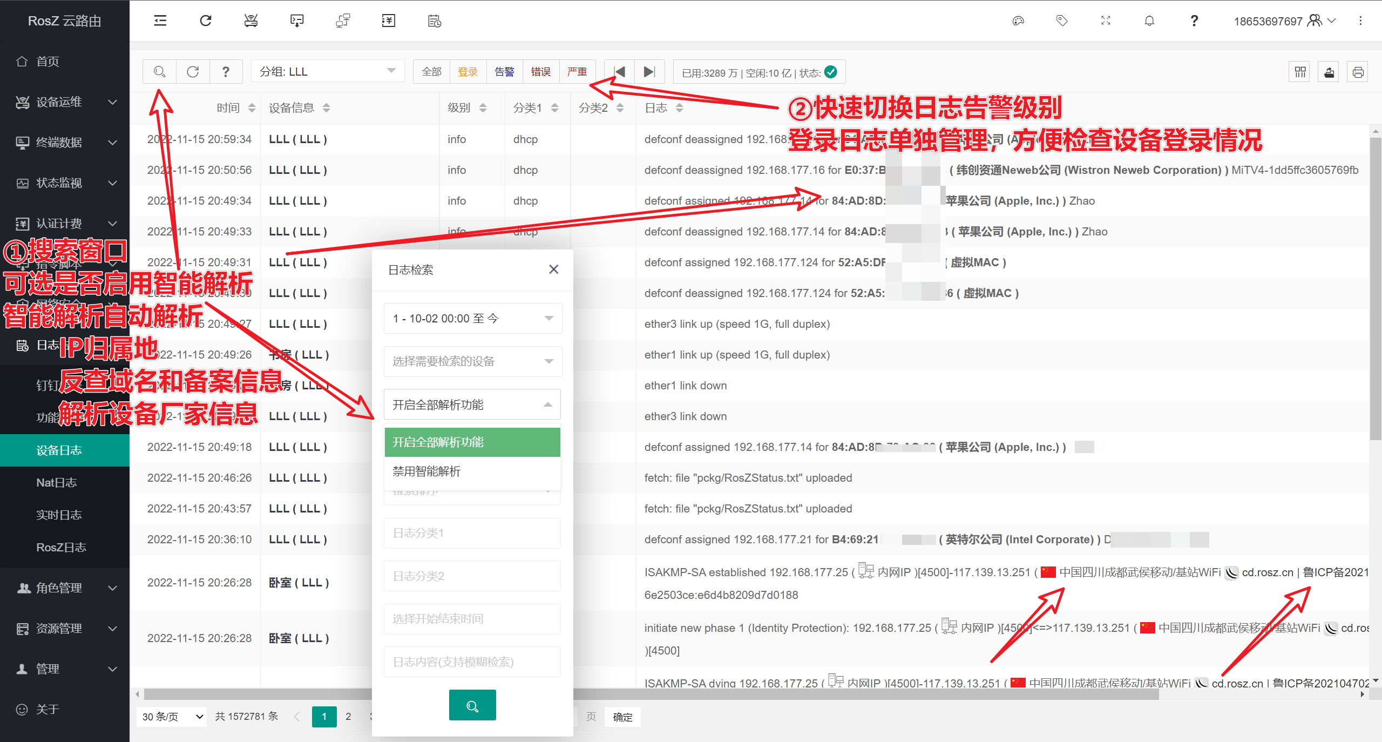Click the print icon in log toolbar
This screenshot has width=1382, height=742.
coord(1358,72)
